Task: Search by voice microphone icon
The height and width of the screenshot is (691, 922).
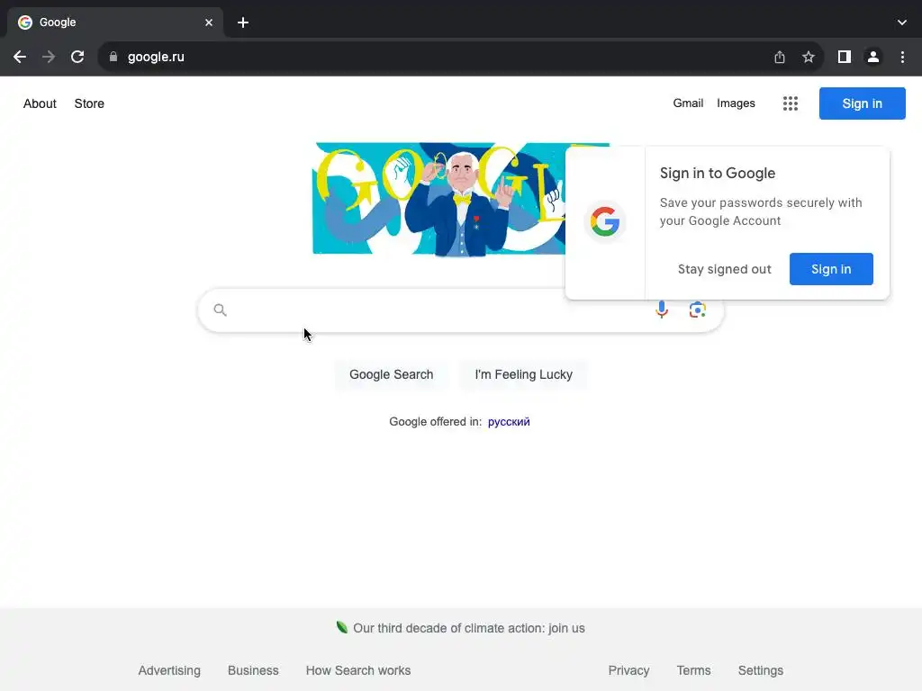Action: 662,310
